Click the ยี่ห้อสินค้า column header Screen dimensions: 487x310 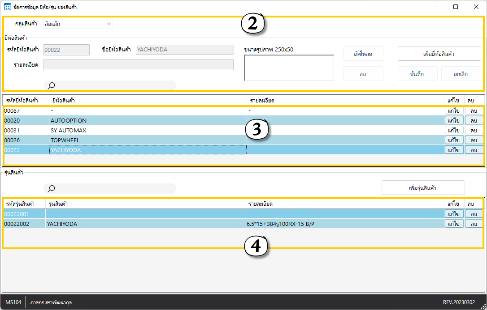coord(148,101)
